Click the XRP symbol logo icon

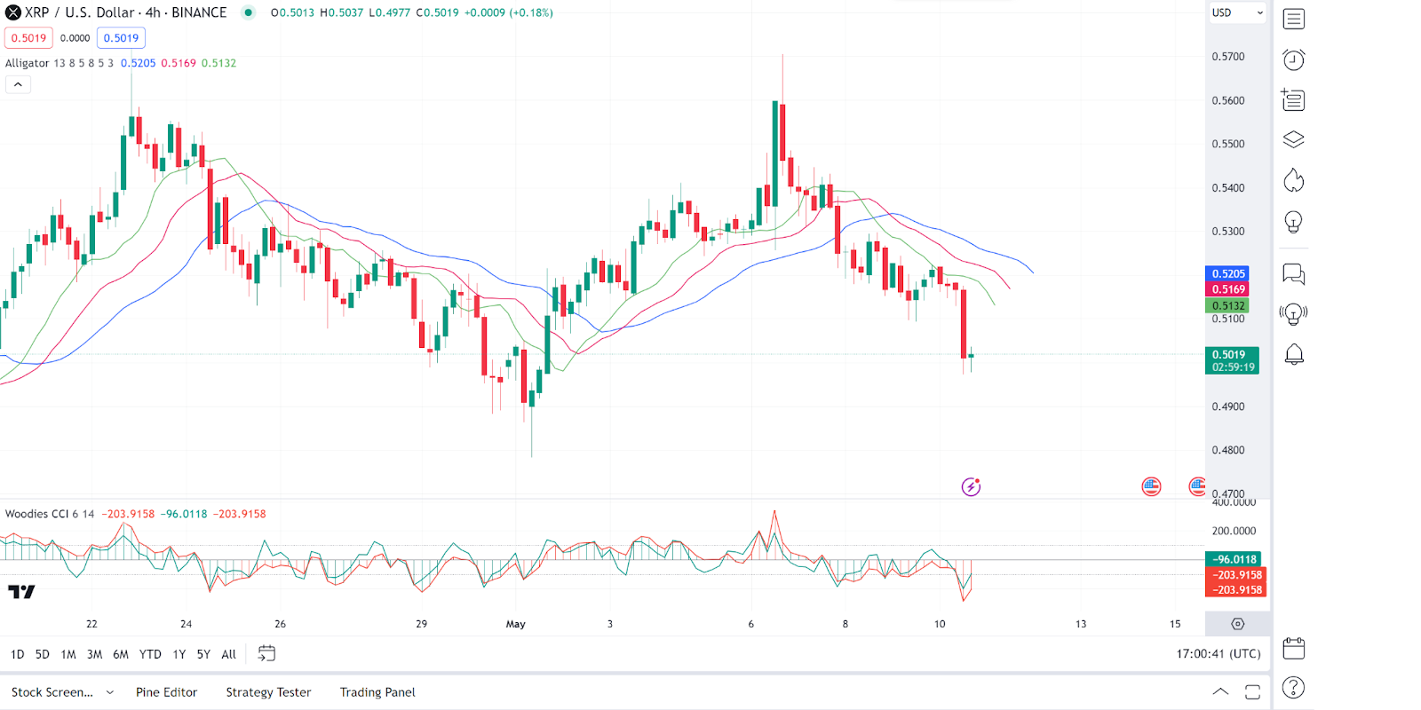tap(13, 12)
